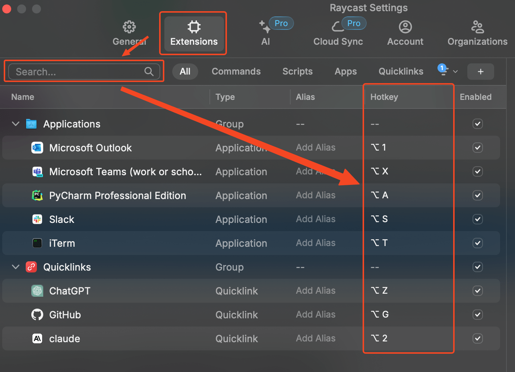Sort by the Name column header
The height and width of the screenshot is (372, 515).
click(x=23, y=97)
